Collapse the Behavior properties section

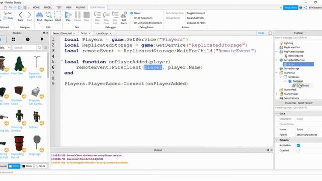pos(277,140)
